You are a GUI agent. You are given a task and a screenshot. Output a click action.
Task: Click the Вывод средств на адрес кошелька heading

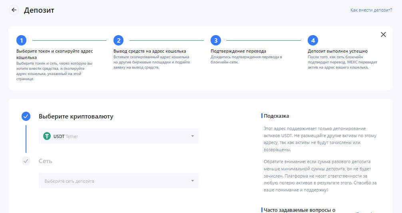pos(149,51)
